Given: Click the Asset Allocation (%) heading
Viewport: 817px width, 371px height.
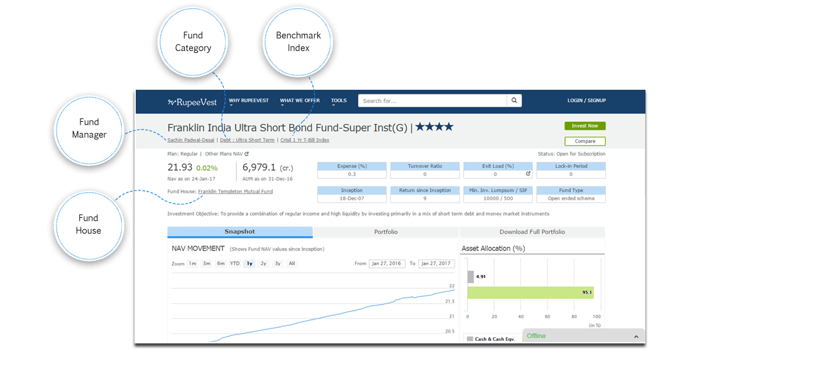Looking at the screenshot, I should [493, 249].
